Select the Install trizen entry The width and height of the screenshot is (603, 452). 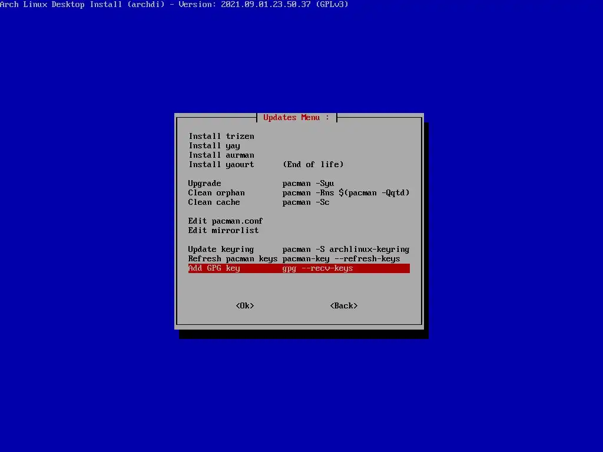(221, 137)
